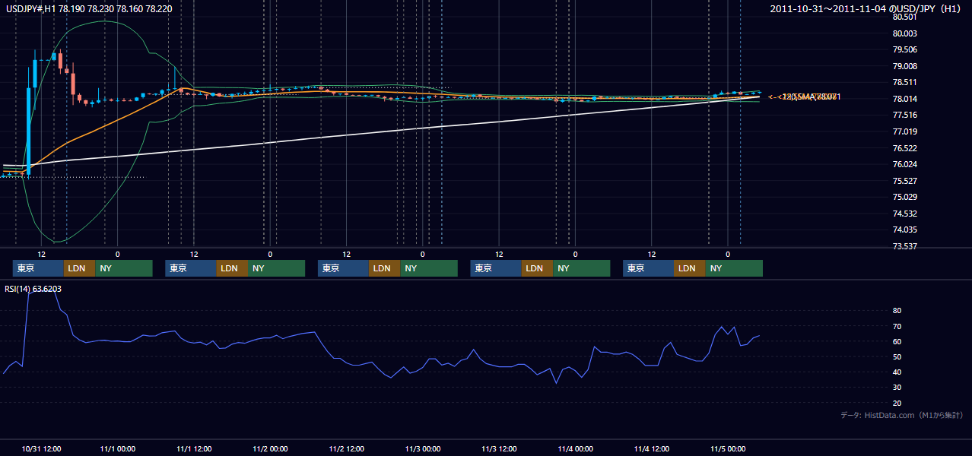Click the RSI axis level 50 label
Screen dimensions: 972x456
pos(897,356)
